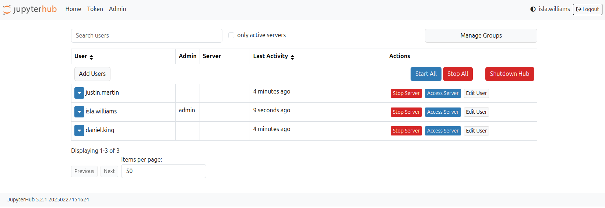
Task: Expand isla.williams user details
Action: [x=79, y=112]
